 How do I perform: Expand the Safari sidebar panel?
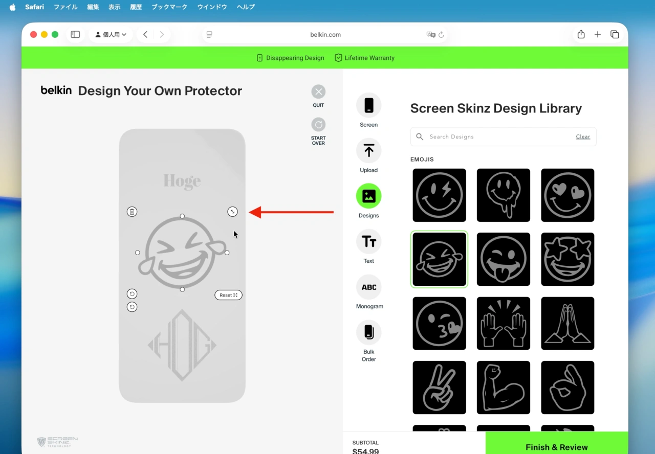(x=75, y=34)
